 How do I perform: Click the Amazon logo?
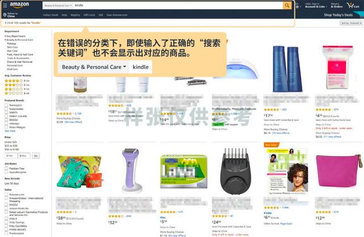click(19, 5)
